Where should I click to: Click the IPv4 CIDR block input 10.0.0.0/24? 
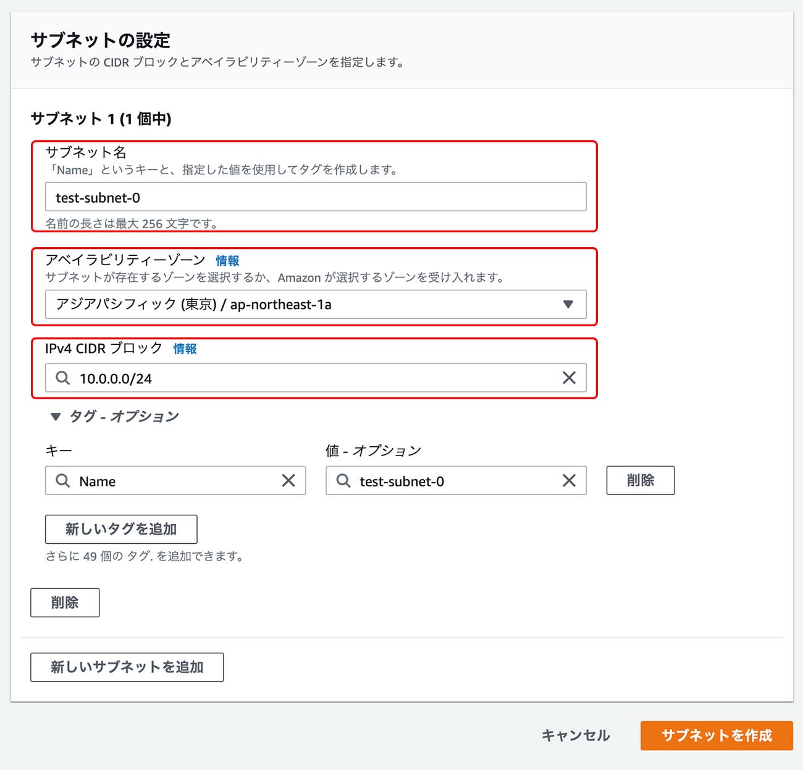[x=316, y=378]
